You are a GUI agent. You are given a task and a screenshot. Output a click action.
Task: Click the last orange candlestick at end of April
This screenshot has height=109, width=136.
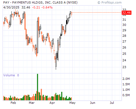coord(72,14)
